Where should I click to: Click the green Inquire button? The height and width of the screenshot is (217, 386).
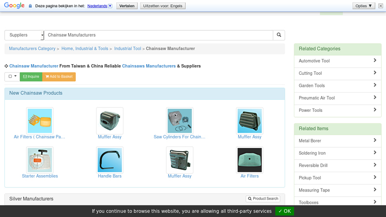31,77
